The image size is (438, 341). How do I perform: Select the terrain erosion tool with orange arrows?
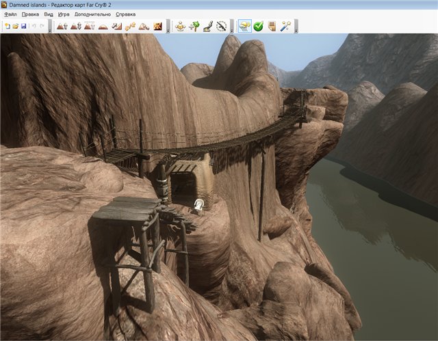(130, 26)
